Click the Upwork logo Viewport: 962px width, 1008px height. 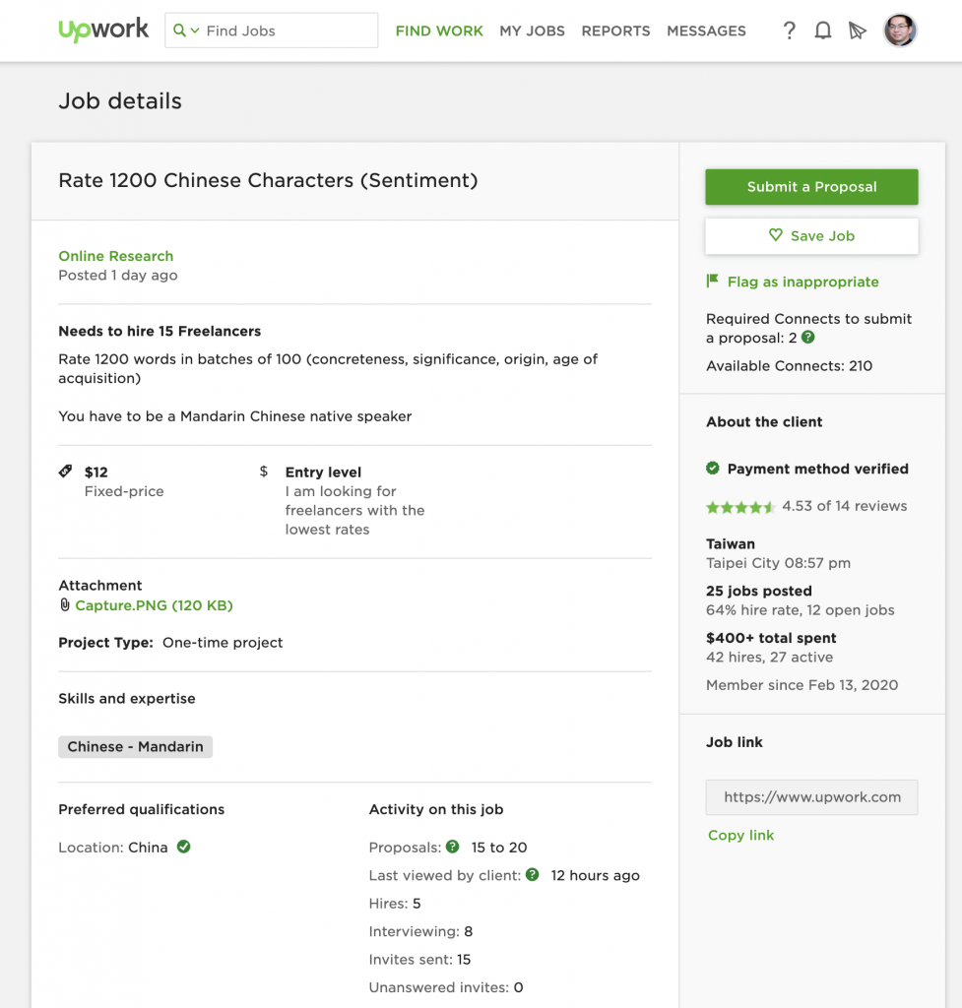(103, 30)
